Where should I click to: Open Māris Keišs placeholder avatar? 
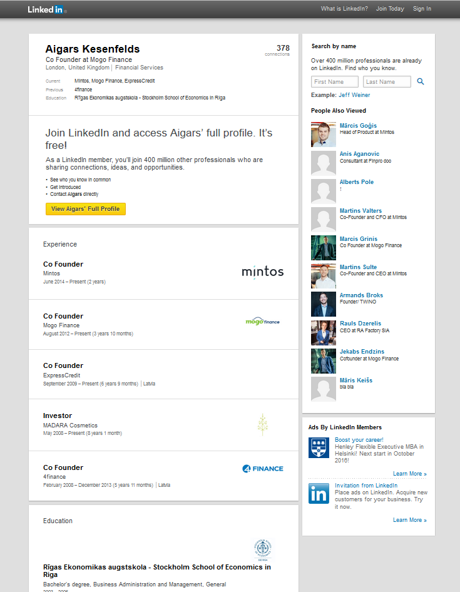[324, 389]
